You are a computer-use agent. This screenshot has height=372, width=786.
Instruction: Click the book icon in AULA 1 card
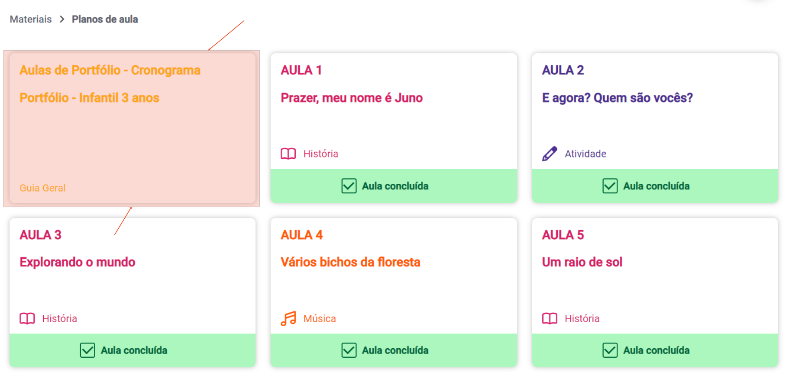pyautogui.click(x=288, y=154)
